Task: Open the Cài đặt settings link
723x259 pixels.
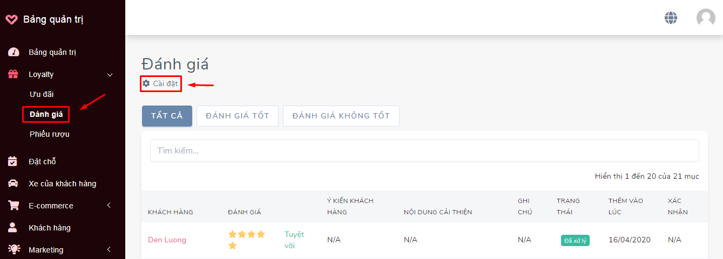Action: [x=160, y=83]
